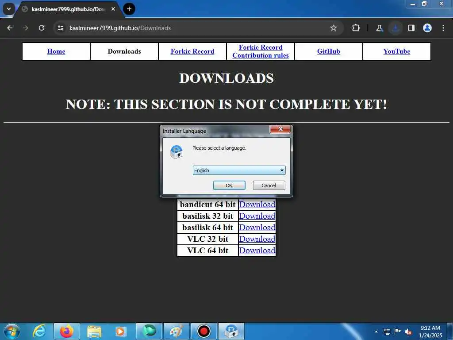The height and width of the screenshot is (340, 453).
Task: Click the 'bandicut 64 bit' table cell
Action: (x=208, y=205)
